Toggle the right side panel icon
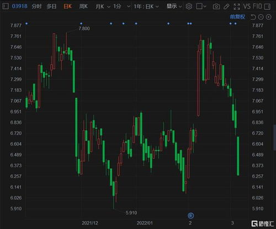This screenshot has height=229, width=276. click(267, 7)
